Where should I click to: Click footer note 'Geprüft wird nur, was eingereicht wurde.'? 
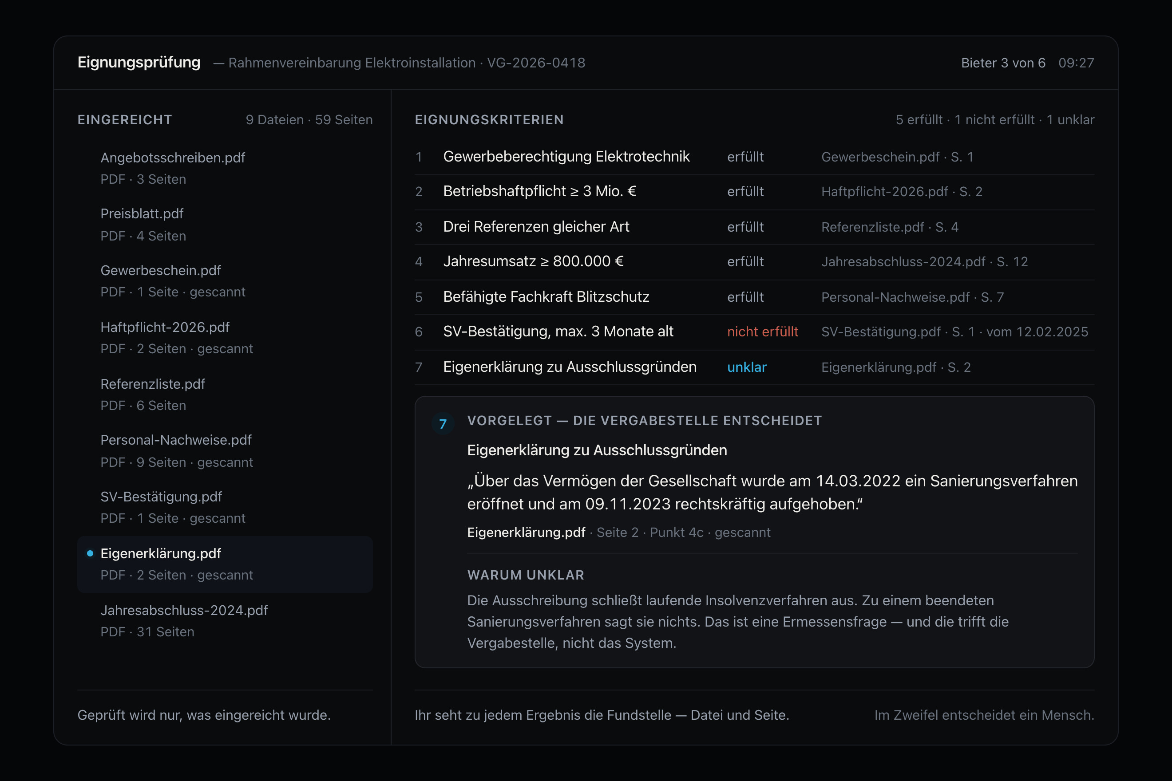click(204, 715)
